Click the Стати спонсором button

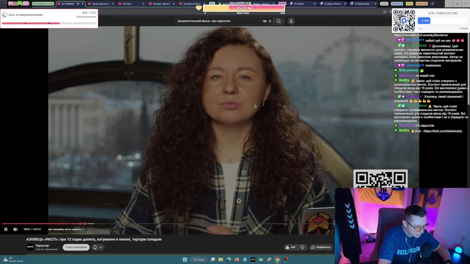(76, 247)
